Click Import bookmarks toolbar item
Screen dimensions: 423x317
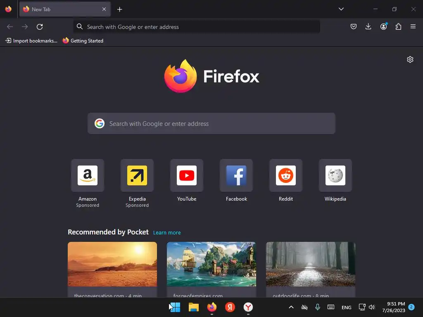click(x=31, y=41)
